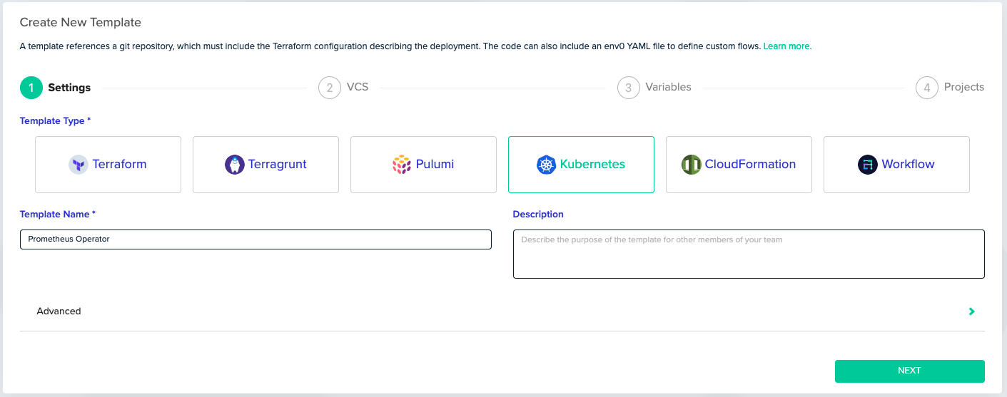This screenshot has width=1007, height=397.
Task: Focus the Template Name field
Action: [255, 239]
